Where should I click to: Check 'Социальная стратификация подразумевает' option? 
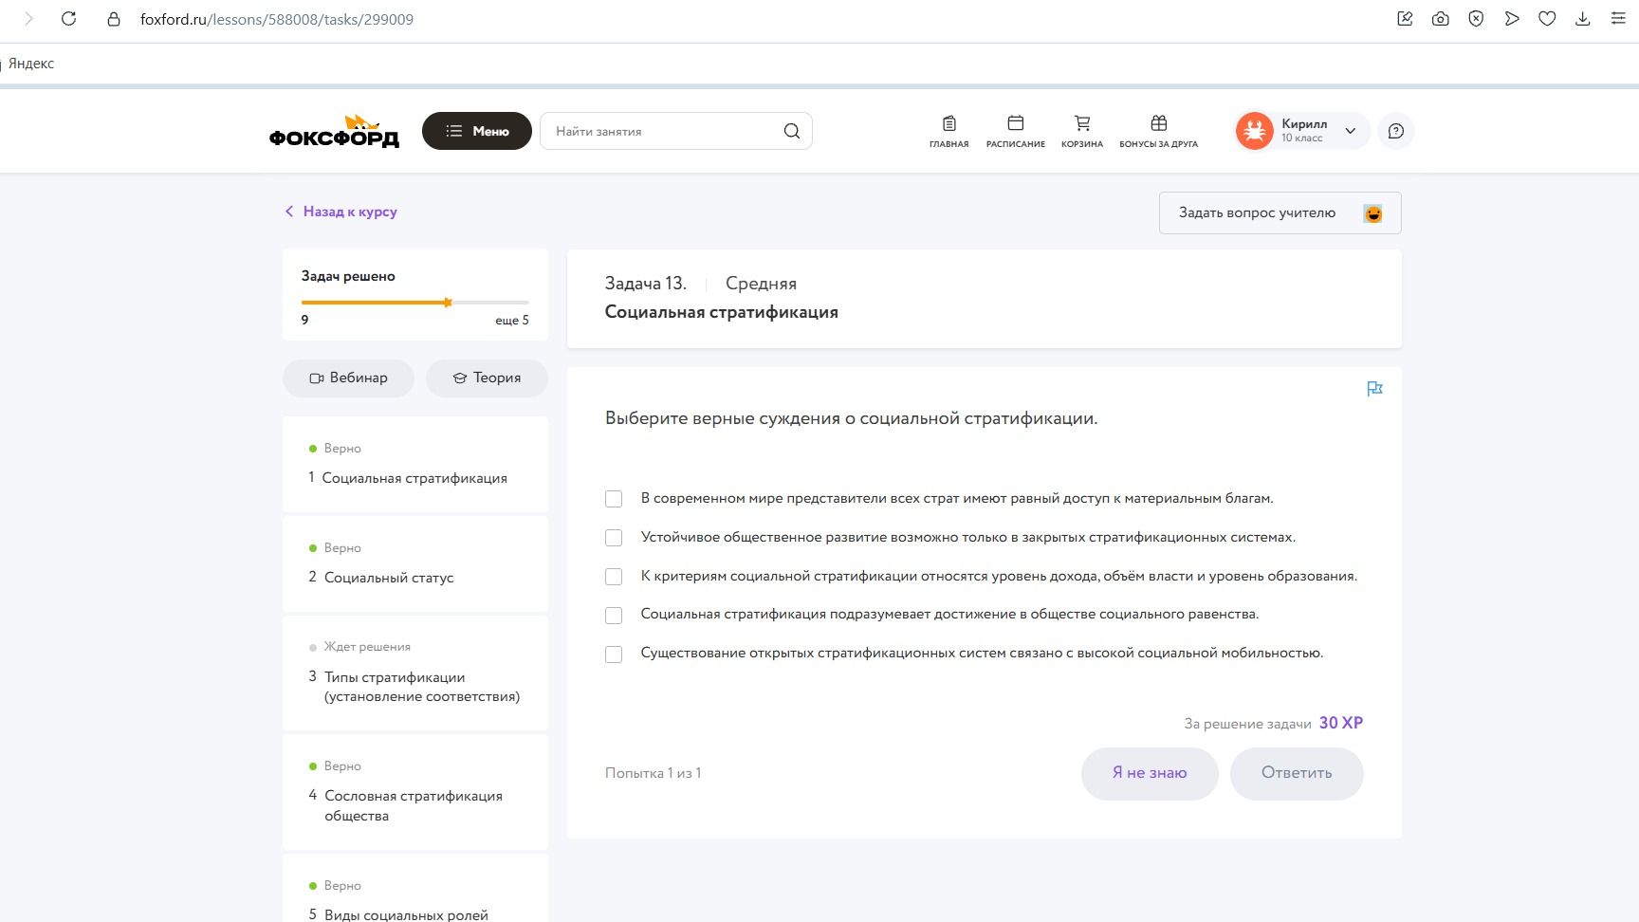(614, 616)
